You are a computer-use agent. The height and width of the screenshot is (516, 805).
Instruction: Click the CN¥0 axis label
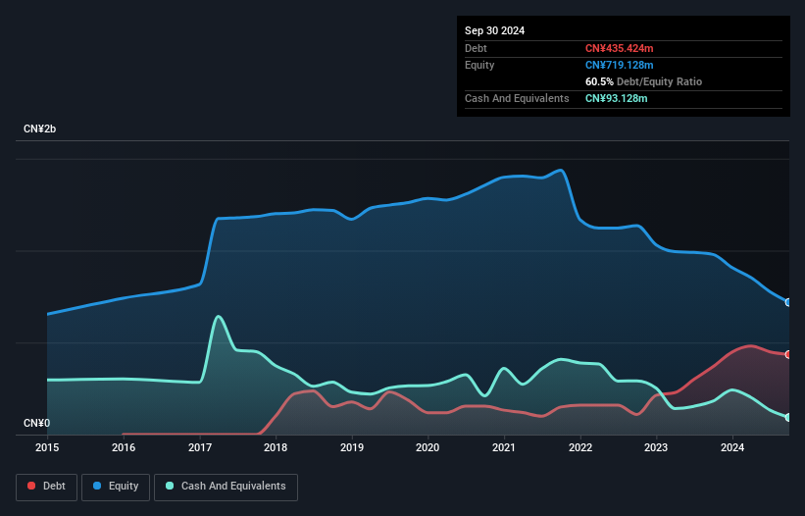pos(36,423)
